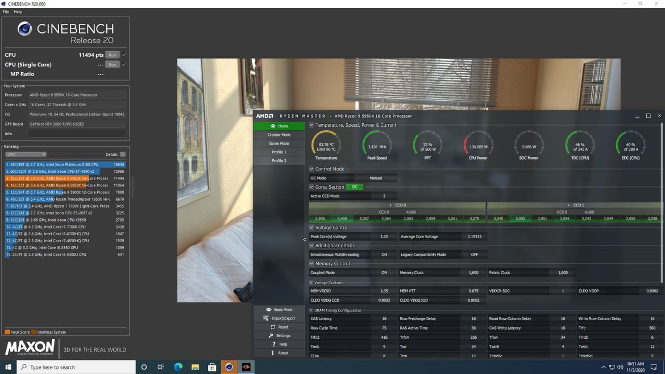
Task: Collapse the DRAM Timing Configuration subsection
Action: click(311, 310)
